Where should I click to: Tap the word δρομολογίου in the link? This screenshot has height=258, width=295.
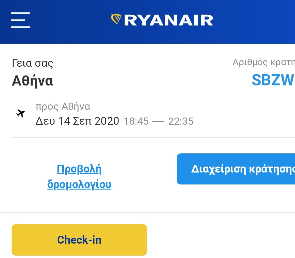click(x=79, y=184)
